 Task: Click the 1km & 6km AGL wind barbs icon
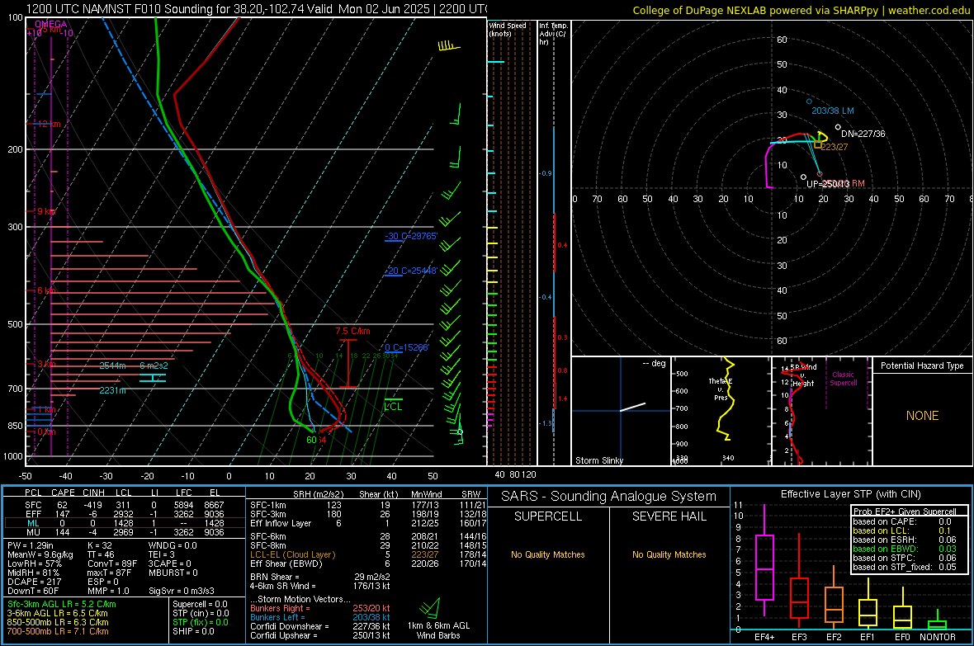pyautogui.click(x=430, y=607)
